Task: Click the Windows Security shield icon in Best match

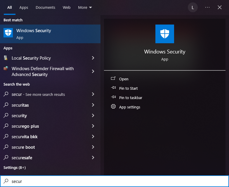Action: click(x=8, y=33)
